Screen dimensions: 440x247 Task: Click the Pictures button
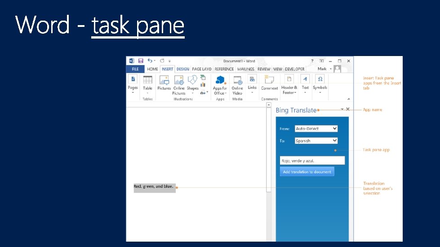point(164,83)
